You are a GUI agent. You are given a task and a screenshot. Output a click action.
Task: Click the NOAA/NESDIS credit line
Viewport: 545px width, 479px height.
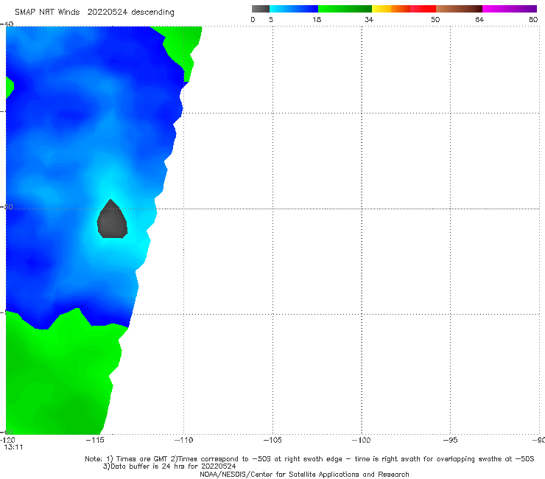304,475
